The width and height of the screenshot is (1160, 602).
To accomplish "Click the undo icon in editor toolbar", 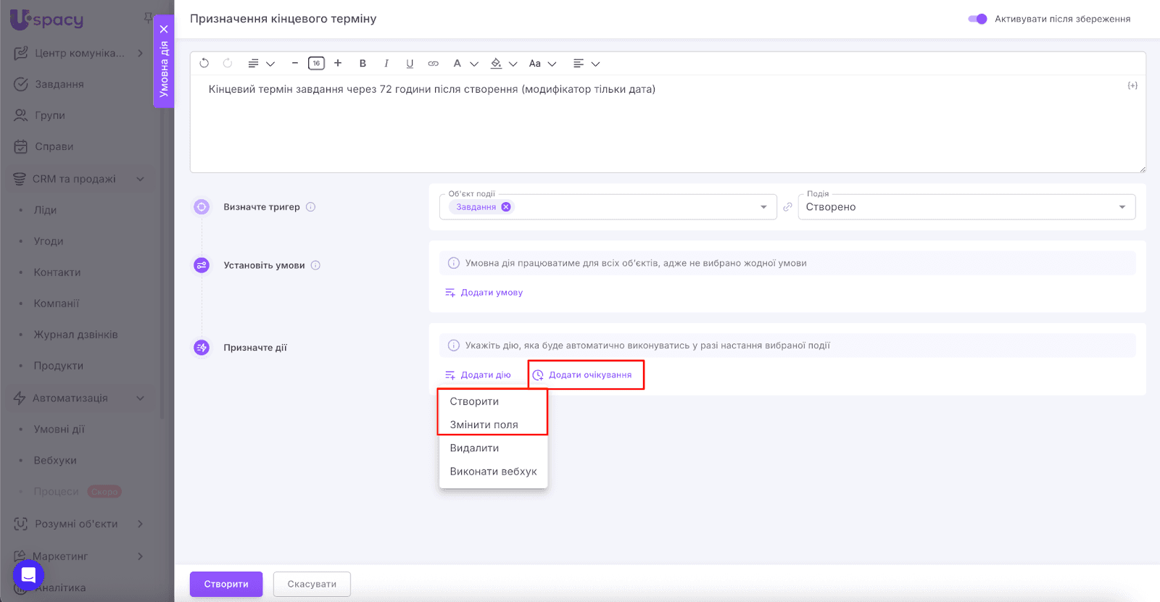I will point(204,64).
